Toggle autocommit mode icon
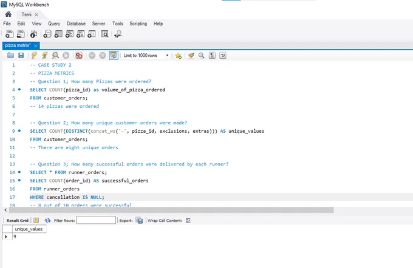 point(114,55)
